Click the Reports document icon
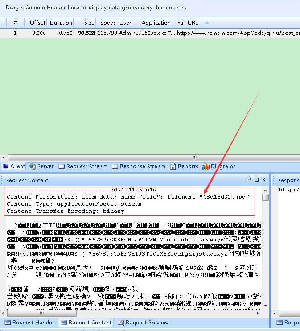 pos(173,166)
